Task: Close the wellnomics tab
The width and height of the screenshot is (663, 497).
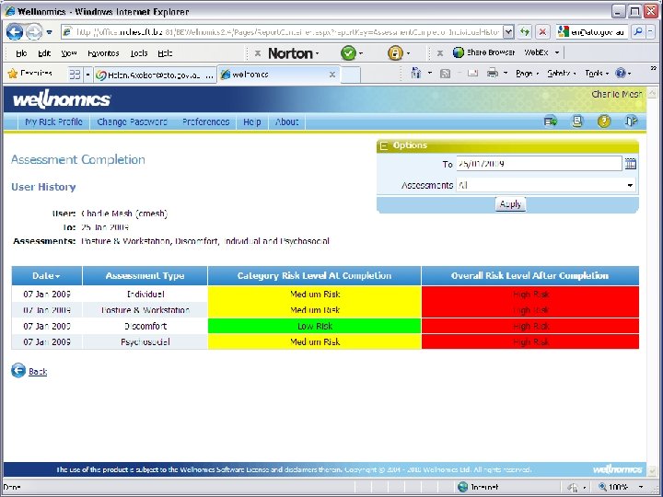Action: (332, 75)
